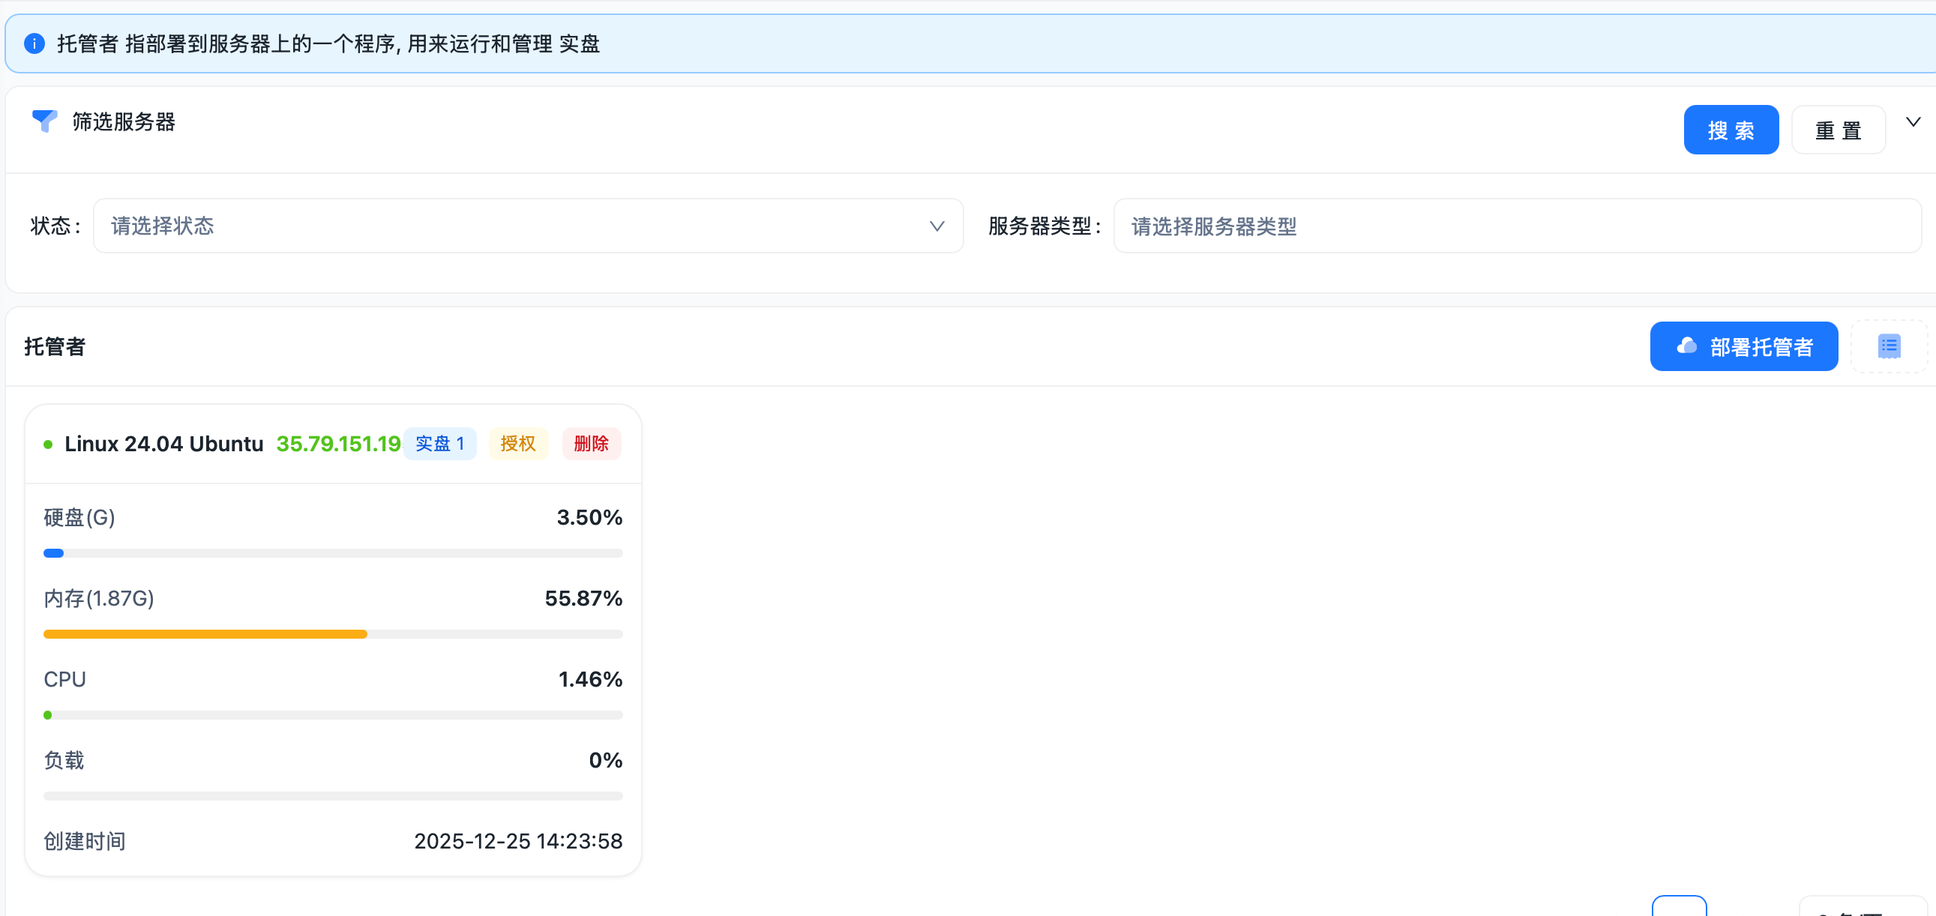Click the blue info icon in banner

[x=34, y=43]
